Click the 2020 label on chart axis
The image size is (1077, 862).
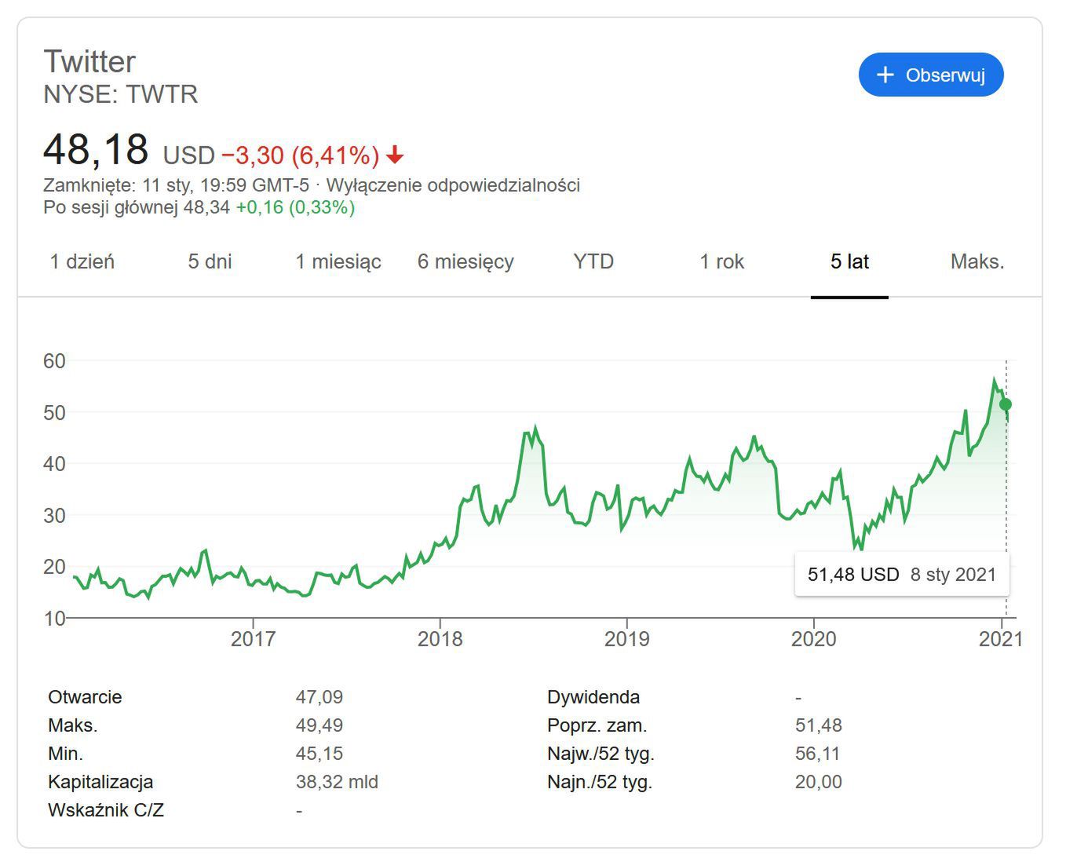[x=813, y=639]
